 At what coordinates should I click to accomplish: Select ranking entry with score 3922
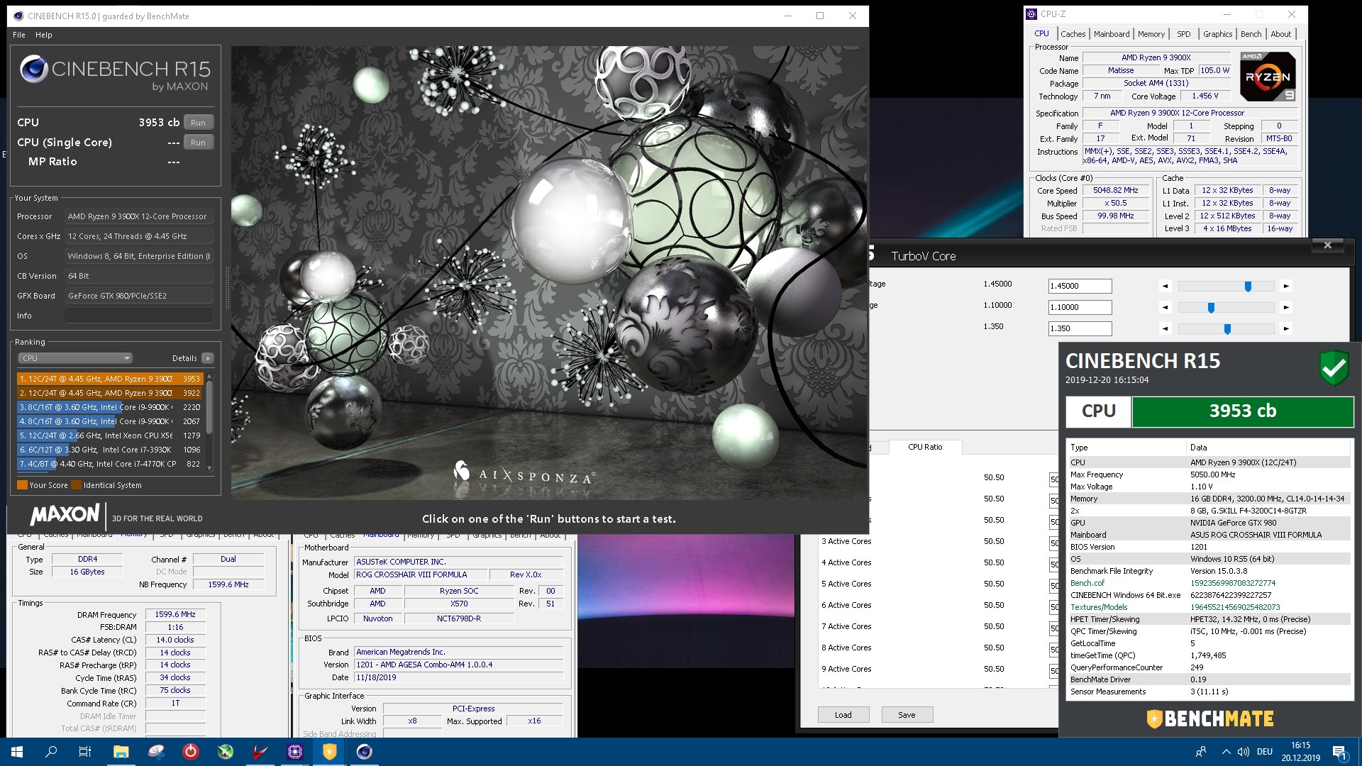pyautogui.click(x=110, y=393)
